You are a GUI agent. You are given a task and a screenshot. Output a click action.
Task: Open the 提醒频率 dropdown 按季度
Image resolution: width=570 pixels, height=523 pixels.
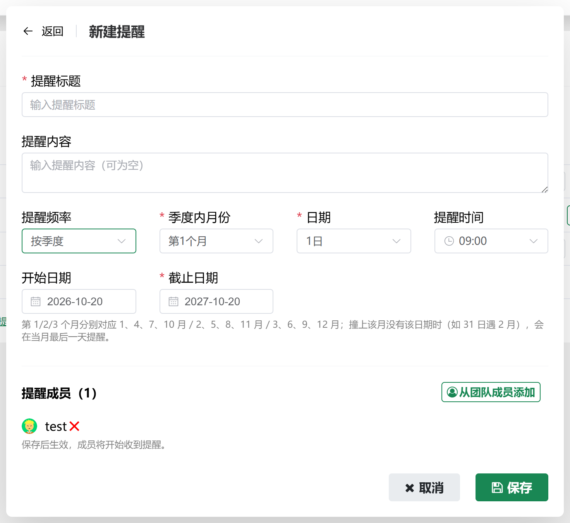pos(79,241)
